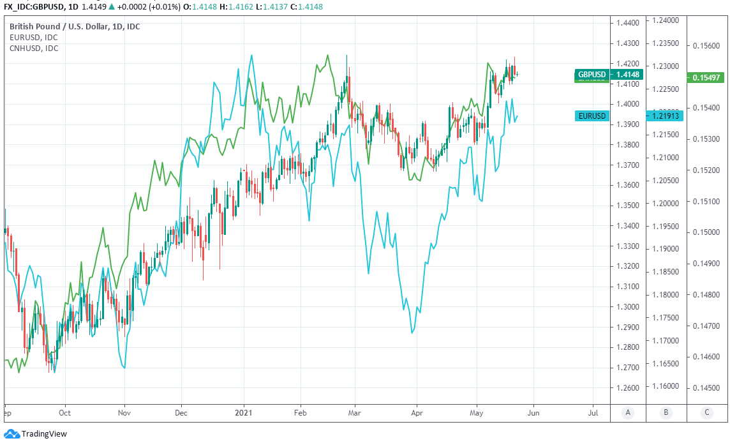Expand the EURUSD, IDC legend entry
Image resolution: width=730 pixels, height=443 pixels.
[x=33, y=38]
